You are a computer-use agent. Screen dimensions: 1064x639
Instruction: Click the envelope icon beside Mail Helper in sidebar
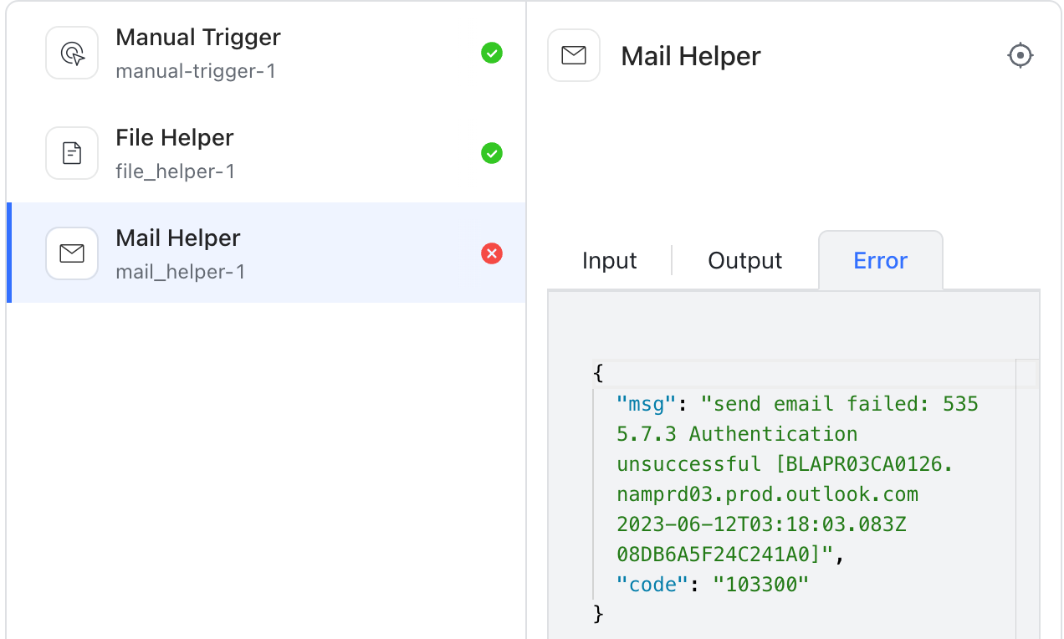(72, 253)
